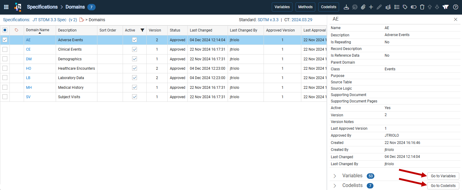Expand the Variables section chevron
The width and height of the screenshot is (462, 190).
335,176
